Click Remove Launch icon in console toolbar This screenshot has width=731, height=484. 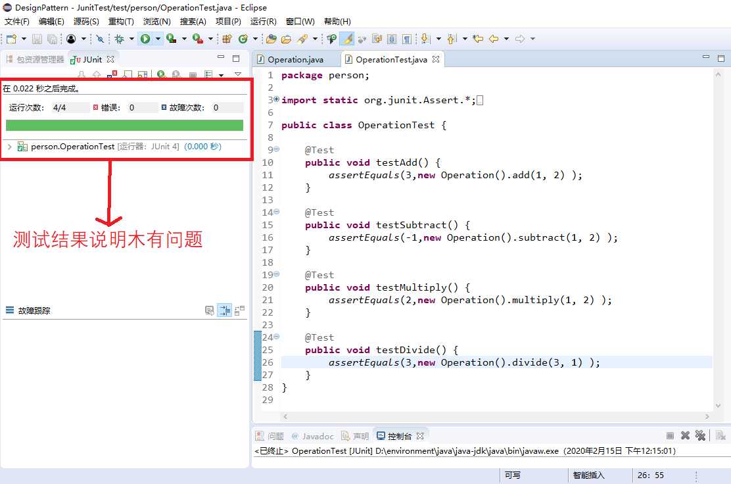tap(685, 435)
